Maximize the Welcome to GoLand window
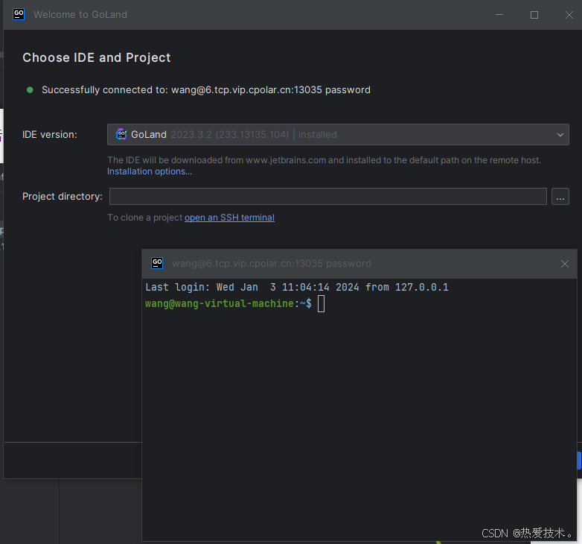Viewport: 582px width, 544px height. [534, 15]
